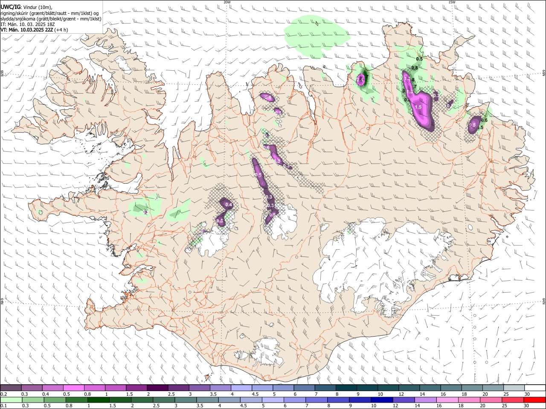Pick the medium green lower-row swatch between 0.5 and 0.8
Screen dimensions: 546x409
pyautogui.click(x=55, y=400)
